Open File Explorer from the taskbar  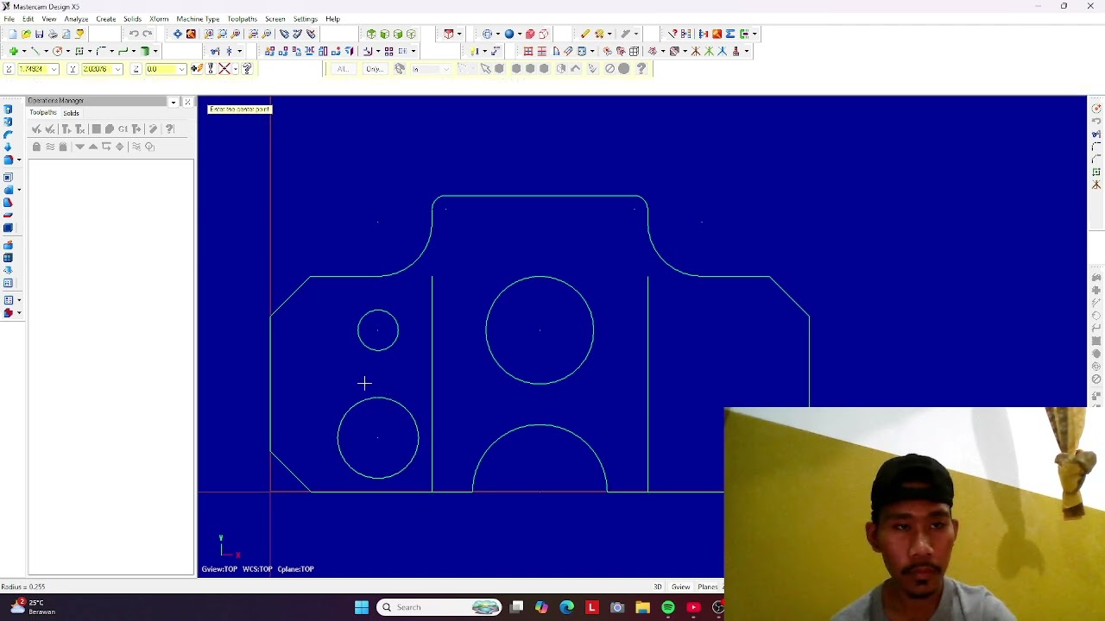642,607
